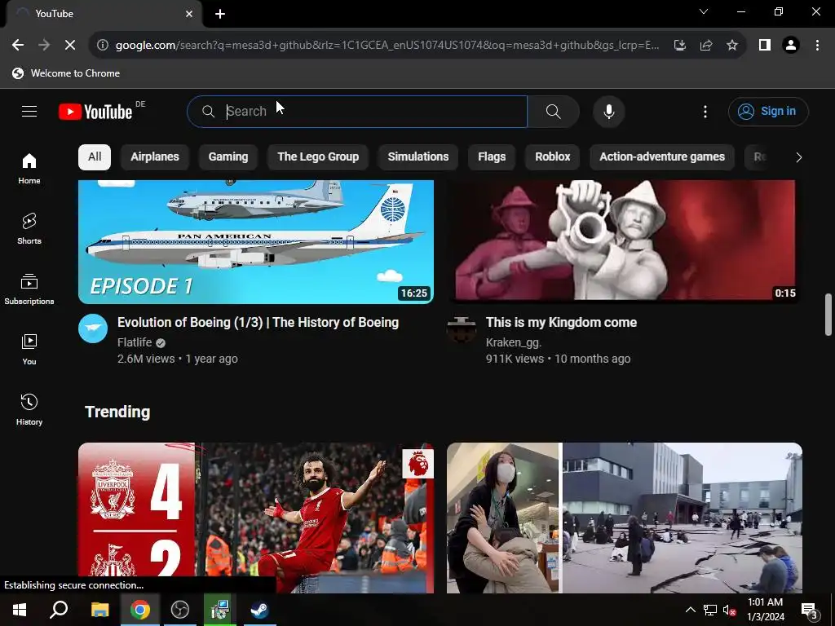Open the Chrome profile avatar

click(791, 46)
